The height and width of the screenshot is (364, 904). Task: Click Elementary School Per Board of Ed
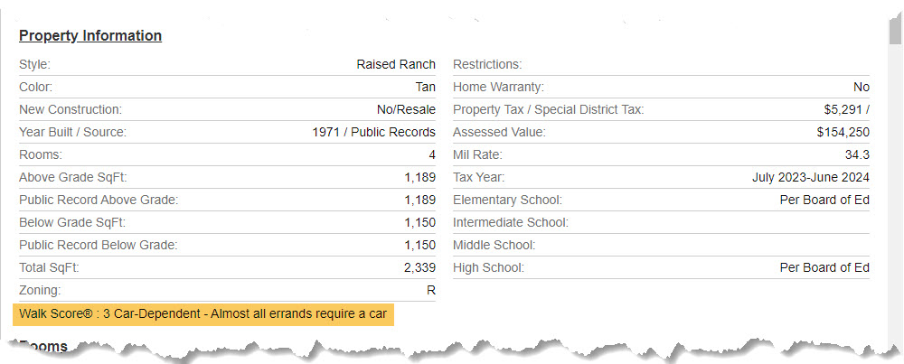[x=824, y=200]
